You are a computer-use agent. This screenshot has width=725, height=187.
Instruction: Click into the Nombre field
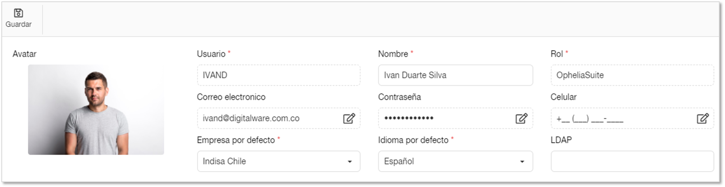[x=455, y=75]
